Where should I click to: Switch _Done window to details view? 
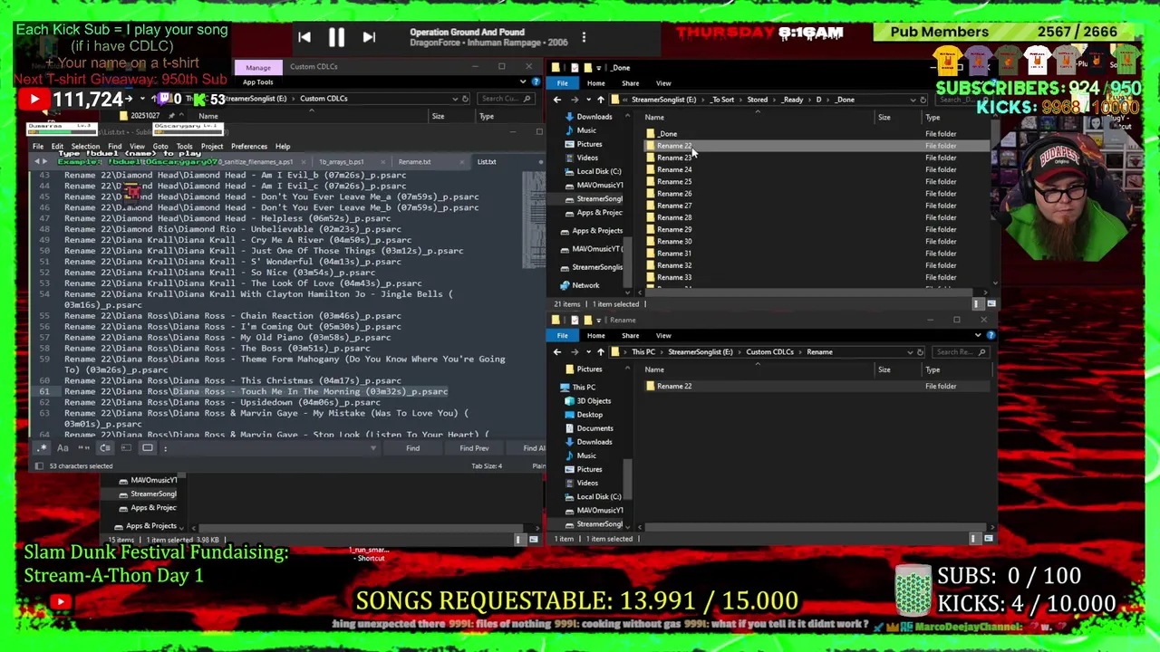coord(977,304)
